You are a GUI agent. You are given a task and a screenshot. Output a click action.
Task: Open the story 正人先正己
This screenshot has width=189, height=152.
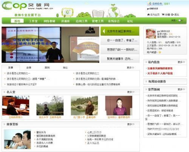click(93, 143)
